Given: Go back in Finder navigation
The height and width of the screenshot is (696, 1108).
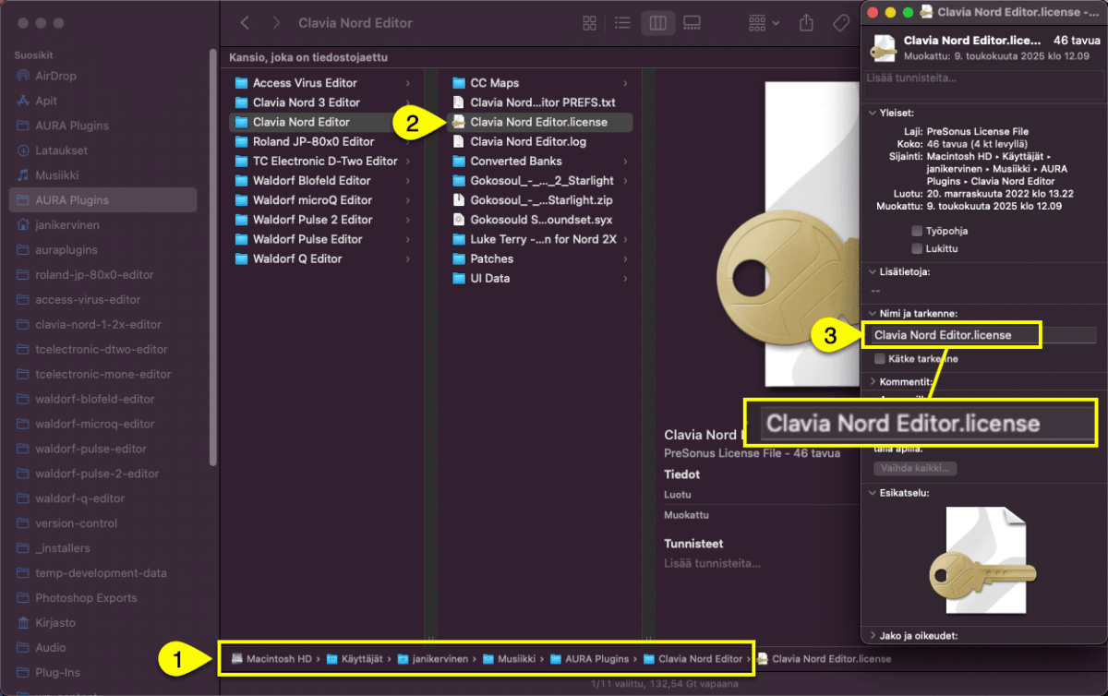Looking at the screenshot, I should point(245,23).
